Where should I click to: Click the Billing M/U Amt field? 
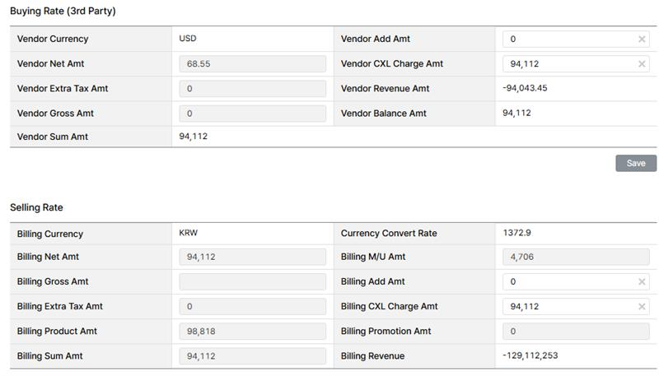(576, 257)
